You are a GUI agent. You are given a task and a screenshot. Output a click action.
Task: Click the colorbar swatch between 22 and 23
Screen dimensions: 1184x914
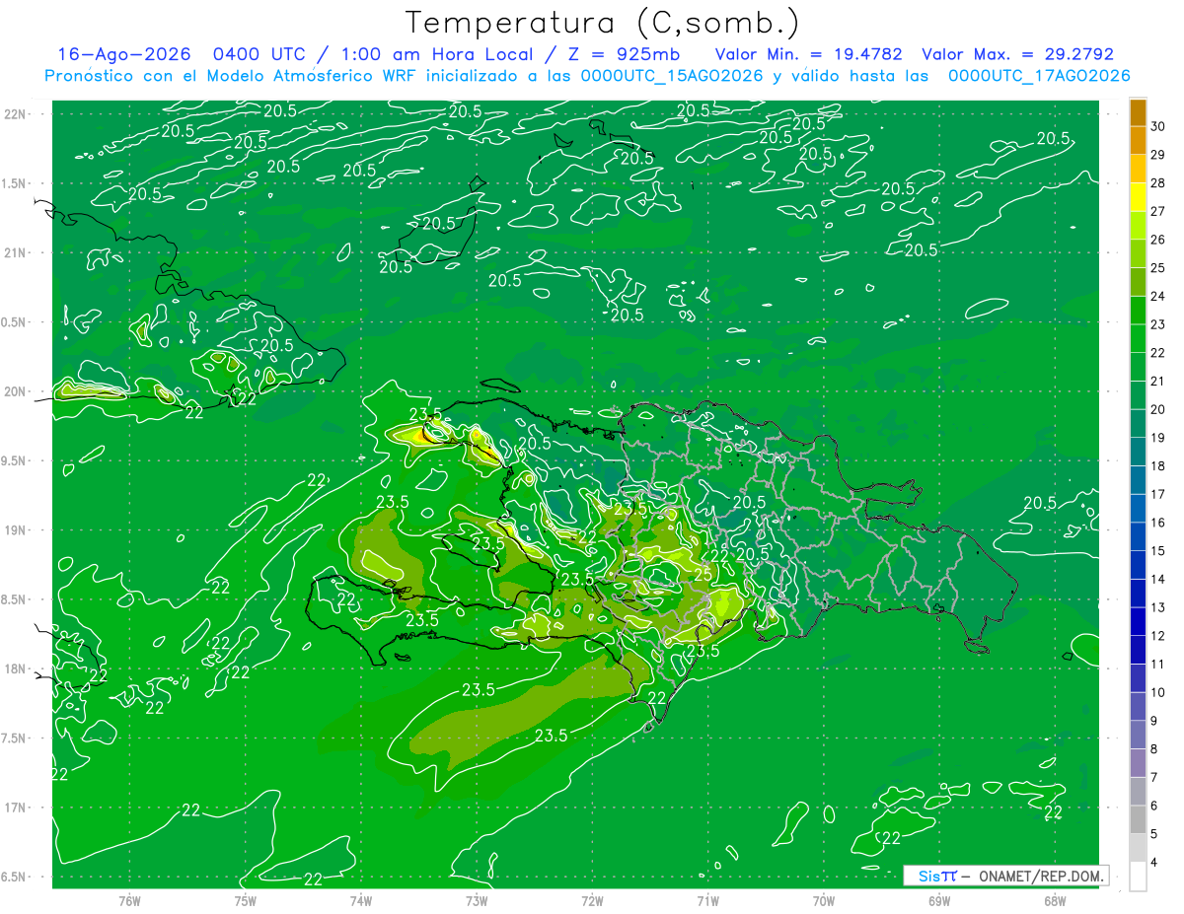tap(1139, 339)
